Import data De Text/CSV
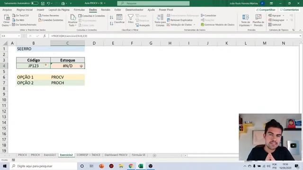Image resolution: width=303 pixels, height=170 pixels. point(20,16)
